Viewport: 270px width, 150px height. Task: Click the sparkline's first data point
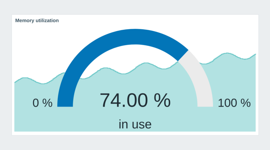click(x=15, y=83)
